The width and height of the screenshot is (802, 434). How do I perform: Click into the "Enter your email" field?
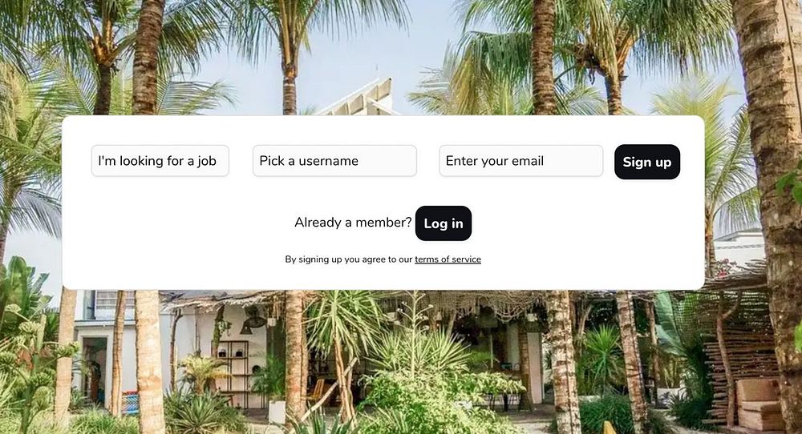(x=520, y=161)
